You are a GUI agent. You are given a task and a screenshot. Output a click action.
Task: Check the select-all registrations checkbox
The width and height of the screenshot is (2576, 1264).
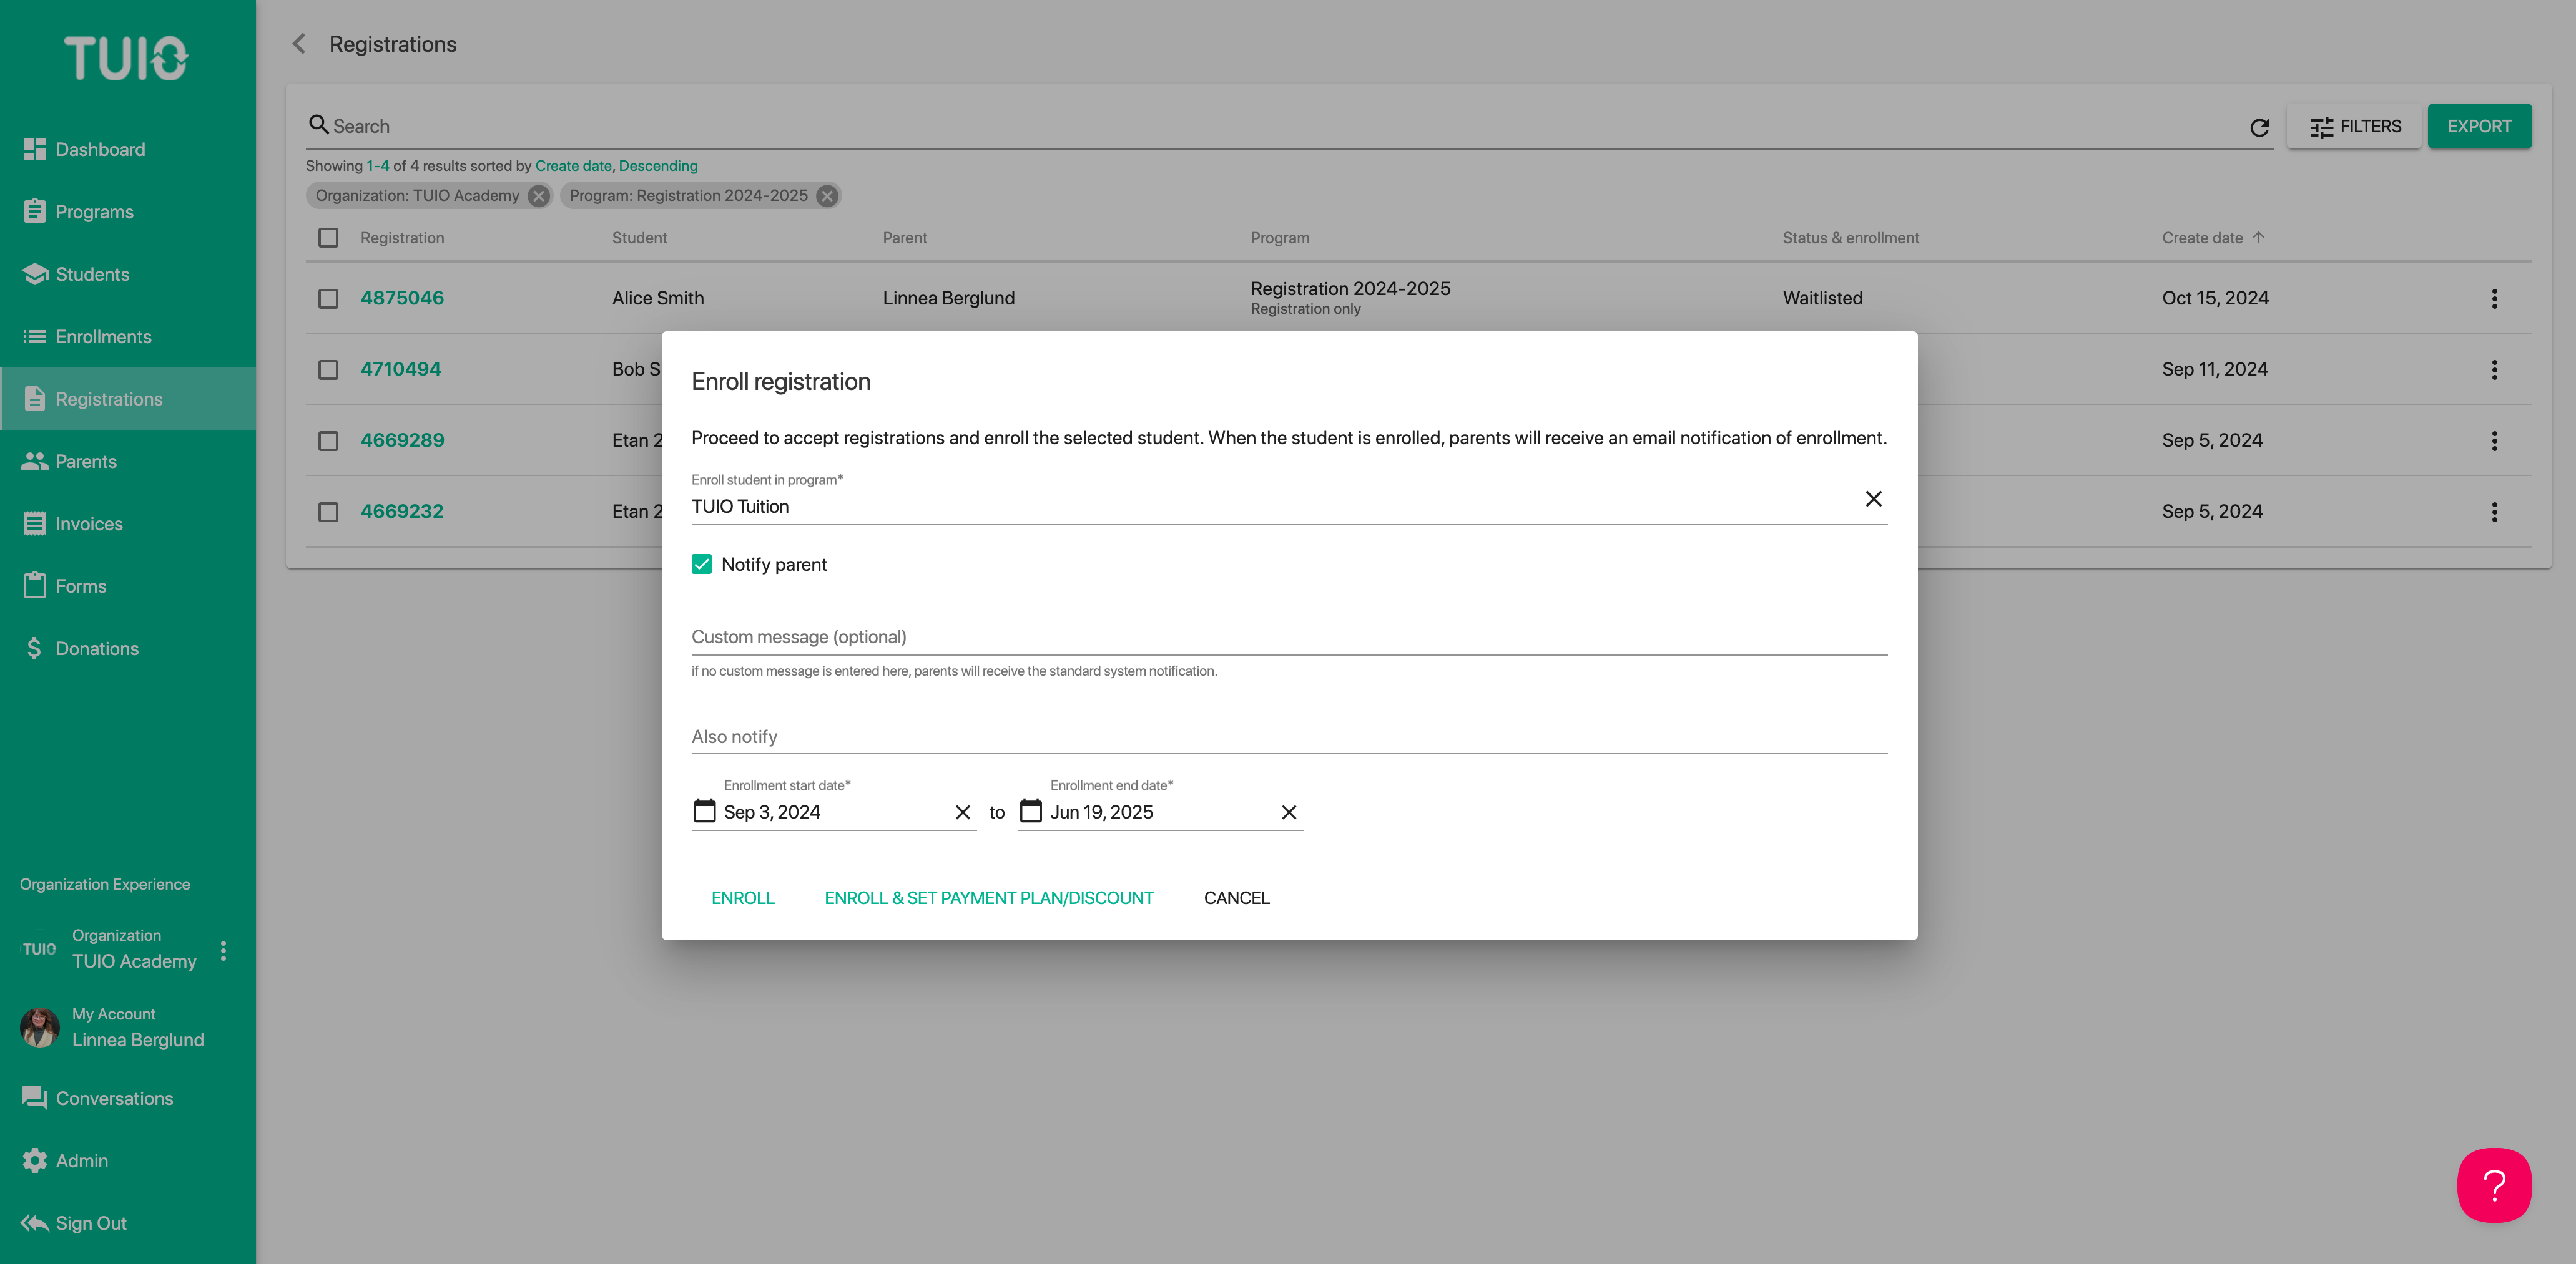click(x=328, y=238)
